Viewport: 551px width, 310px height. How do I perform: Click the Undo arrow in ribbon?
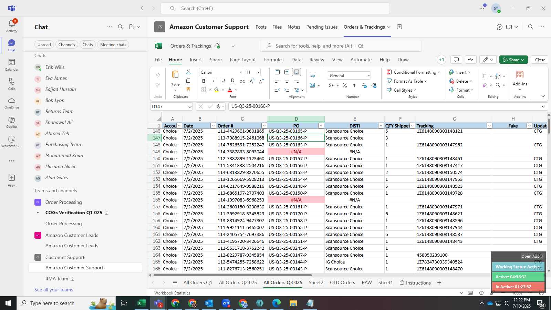(x=158, y=75)
